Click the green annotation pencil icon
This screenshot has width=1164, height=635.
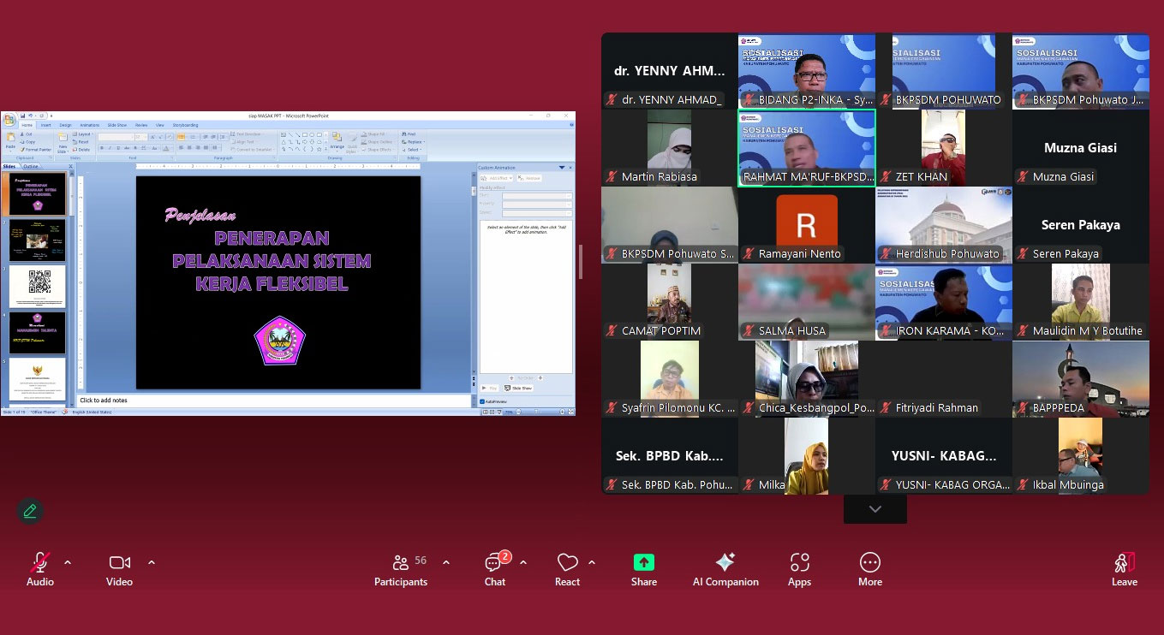point(30,511)
